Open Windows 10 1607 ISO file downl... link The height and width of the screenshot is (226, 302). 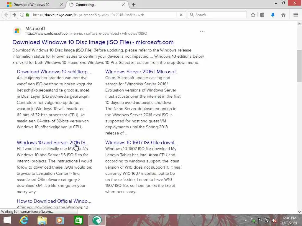click(x=142, y=143)
